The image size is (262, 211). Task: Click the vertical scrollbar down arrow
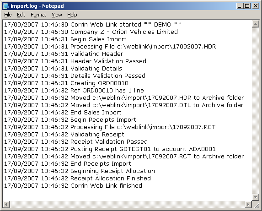click(x=256, y=197)
